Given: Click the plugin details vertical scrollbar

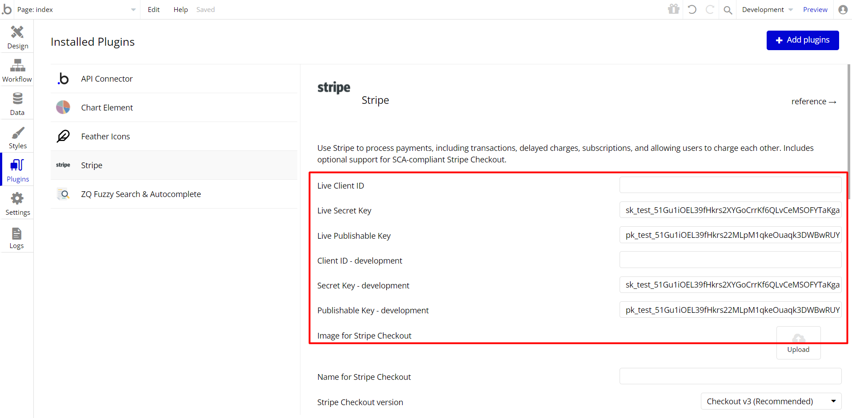Looking at the screenshot, I should (849, 132).
